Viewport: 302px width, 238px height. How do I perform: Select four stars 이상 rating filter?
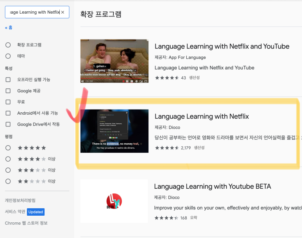pyautogui.click(x=8, y=159)
